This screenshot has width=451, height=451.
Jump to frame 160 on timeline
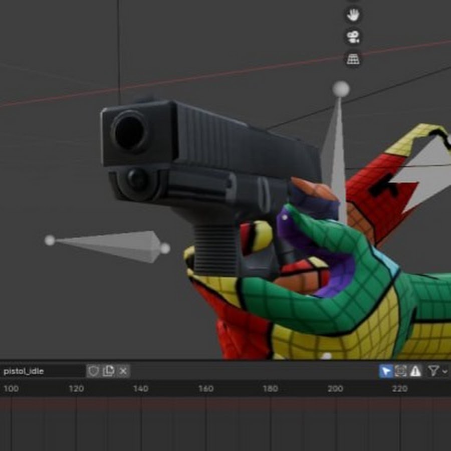click(x=206, y=389)
